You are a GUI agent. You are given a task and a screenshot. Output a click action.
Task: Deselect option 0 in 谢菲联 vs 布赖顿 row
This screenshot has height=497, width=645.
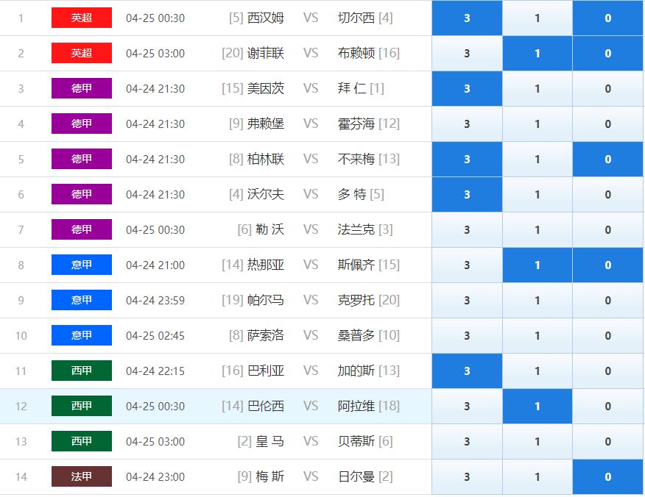[607, 54]
